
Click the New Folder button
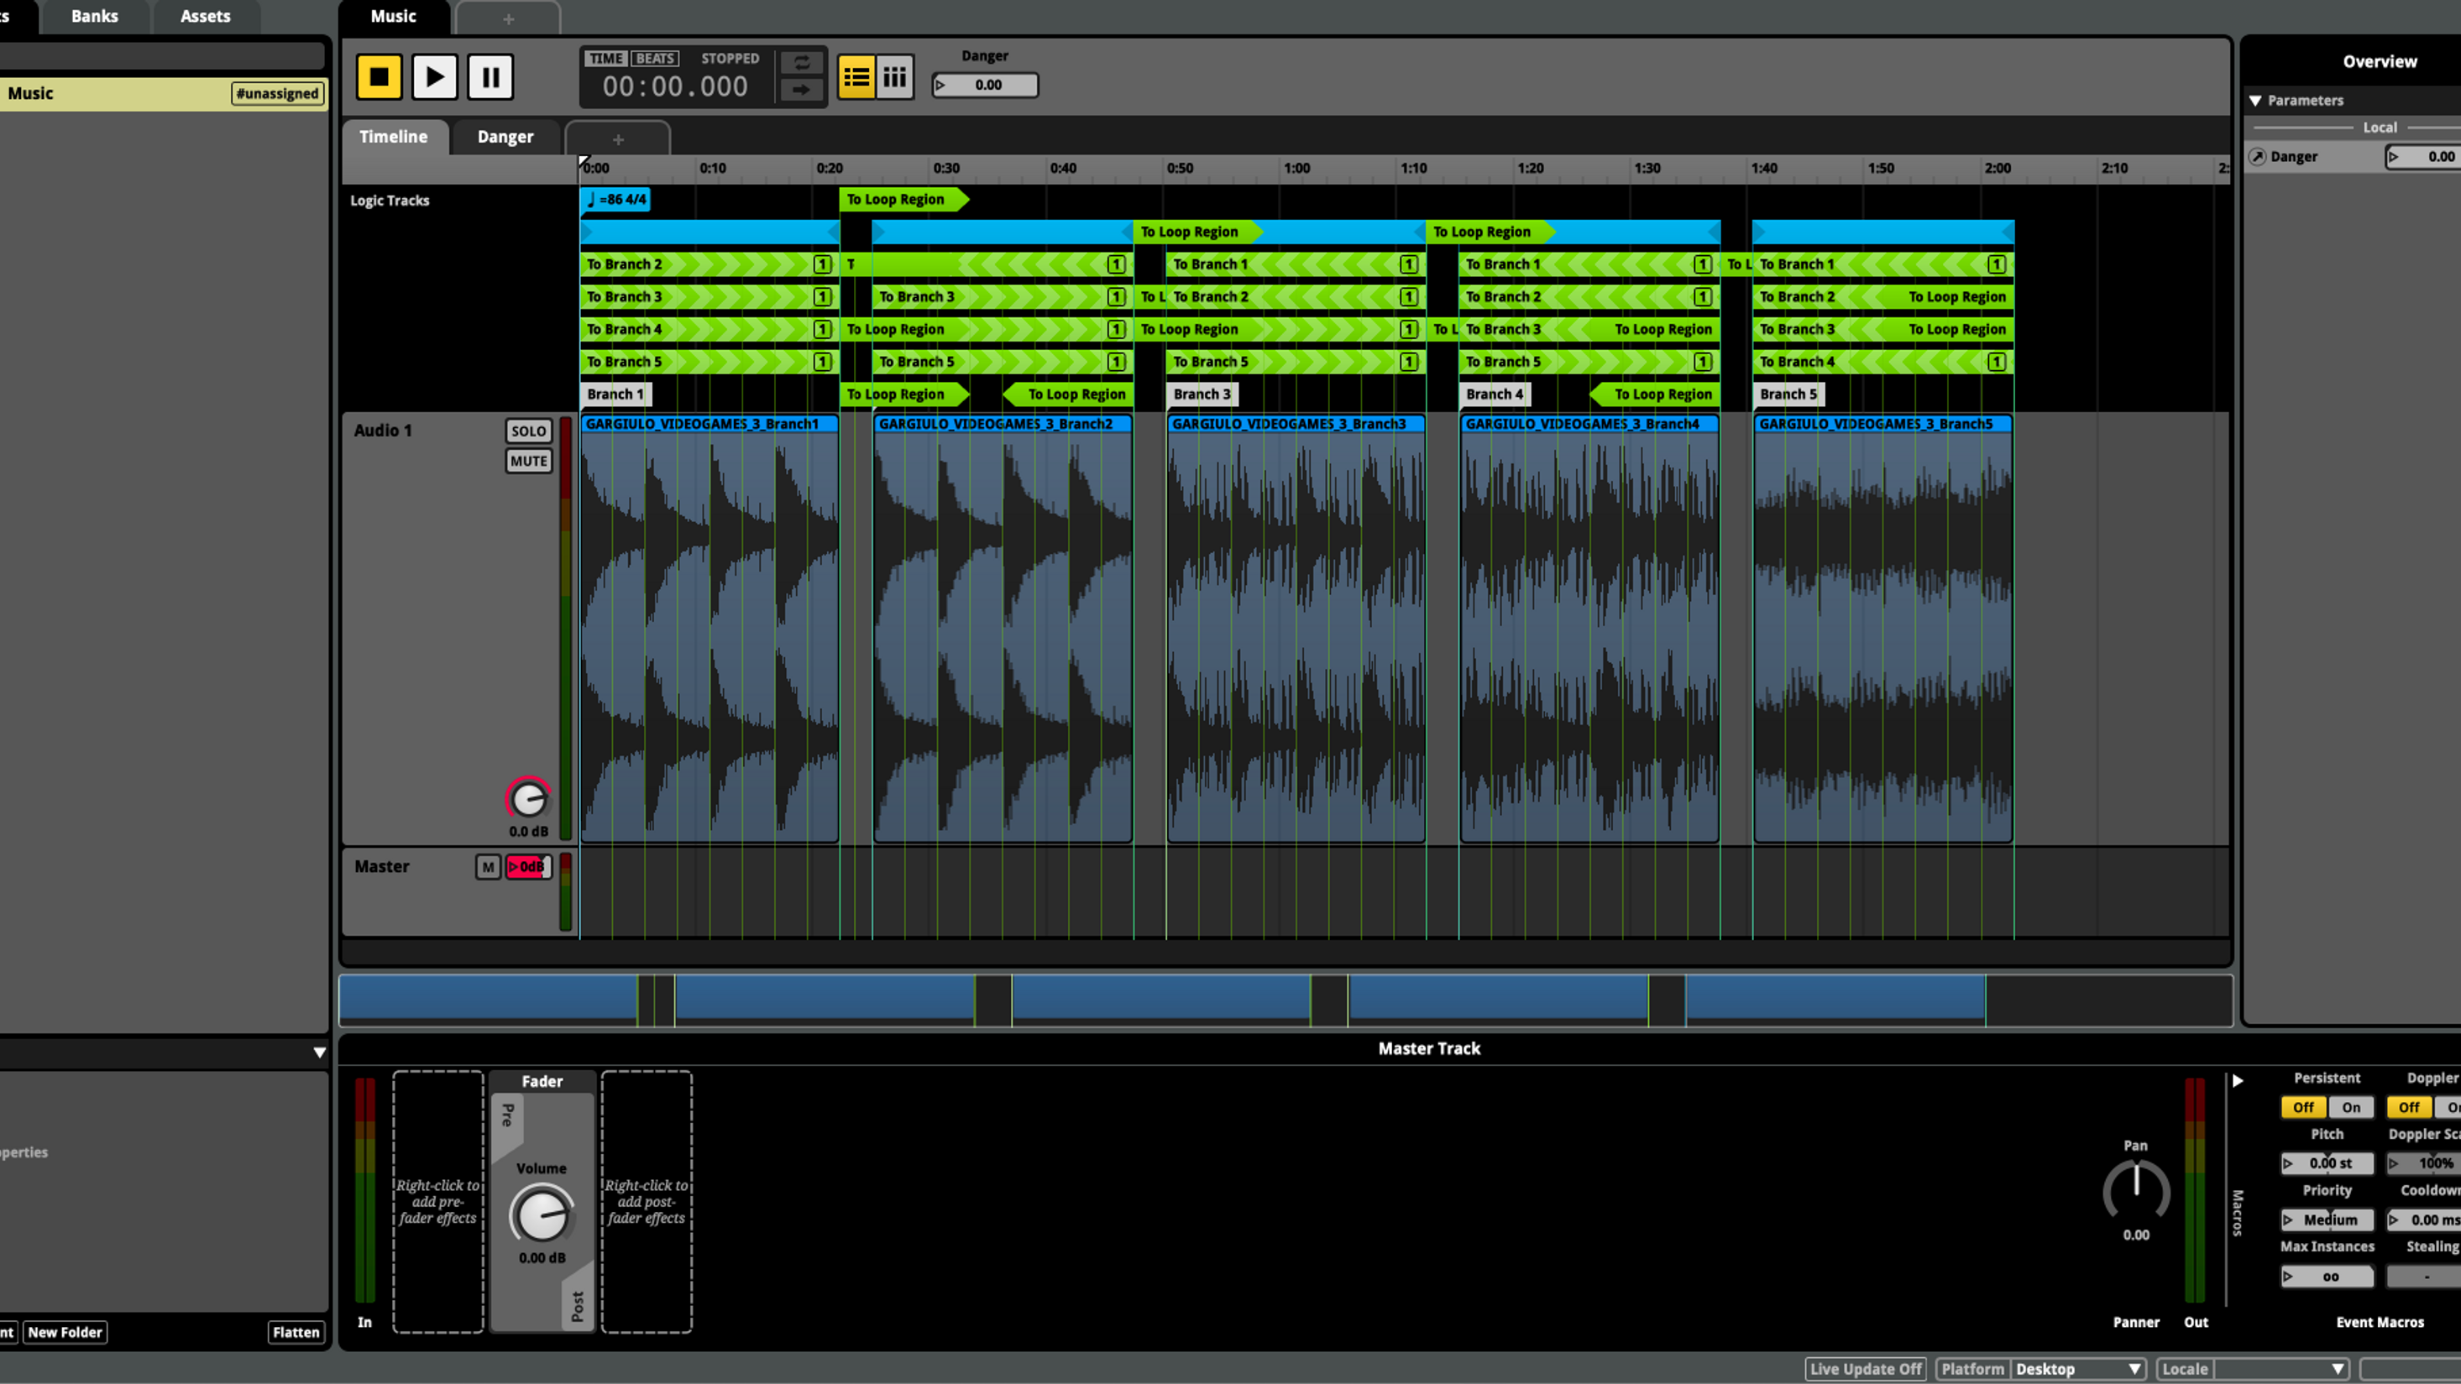pos(65,1333)
